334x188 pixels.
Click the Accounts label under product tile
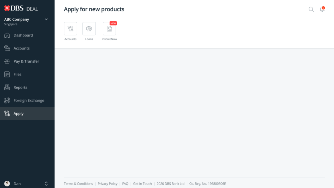coord(70,39)
